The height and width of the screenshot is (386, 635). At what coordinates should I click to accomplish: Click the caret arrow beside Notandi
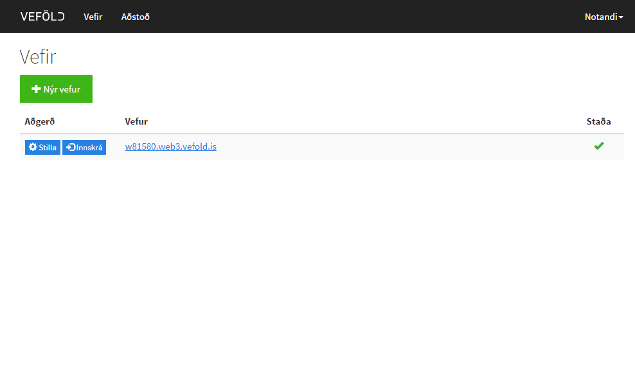621,17
